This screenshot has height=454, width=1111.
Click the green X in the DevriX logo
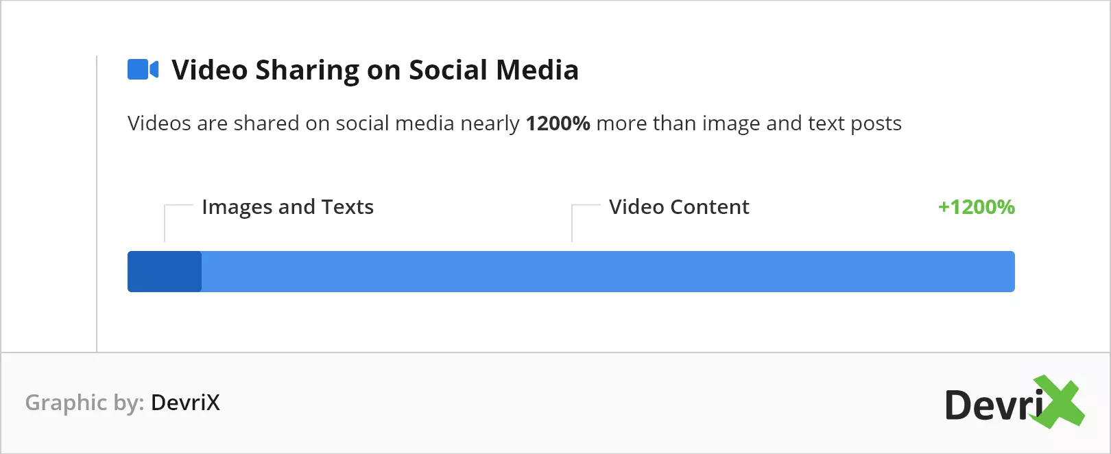coord(1059,402)
